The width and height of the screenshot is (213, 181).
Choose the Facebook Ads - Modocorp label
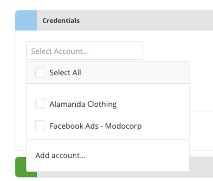(x=96, y=126)
